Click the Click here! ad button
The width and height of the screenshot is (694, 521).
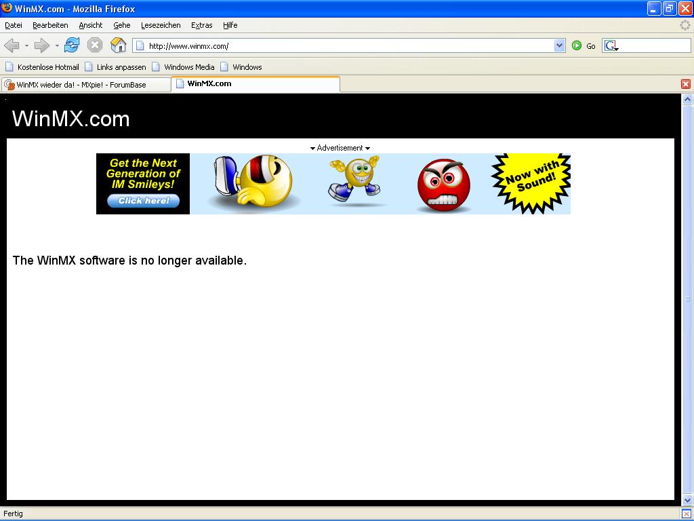tap(144, 201)
